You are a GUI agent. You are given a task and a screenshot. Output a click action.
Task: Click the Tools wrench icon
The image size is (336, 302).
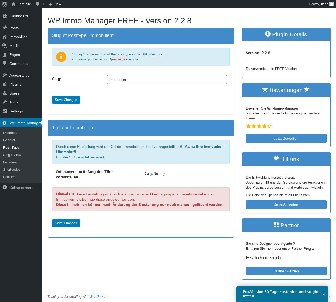5,102
